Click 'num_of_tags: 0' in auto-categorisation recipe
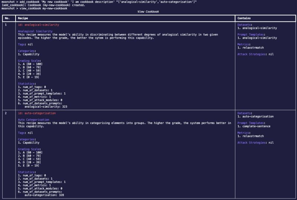 pos(34,176)
